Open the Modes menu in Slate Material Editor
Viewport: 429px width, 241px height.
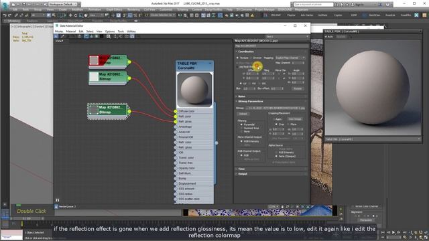[59, 31]
